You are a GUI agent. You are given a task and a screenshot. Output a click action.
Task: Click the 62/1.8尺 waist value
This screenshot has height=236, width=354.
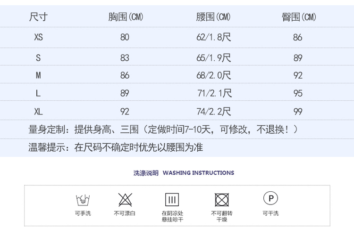[213, 37]
